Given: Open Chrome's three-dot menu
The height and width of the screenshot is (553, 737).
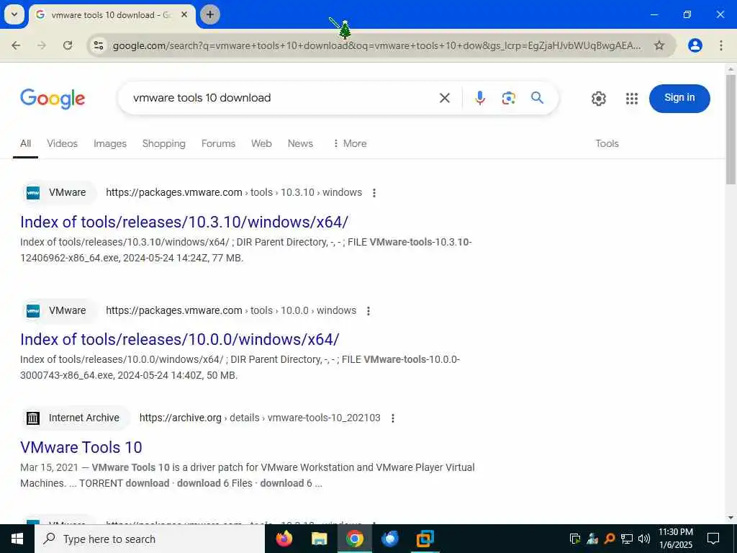Looking at the screenshot, I should [x=721, y=45].
